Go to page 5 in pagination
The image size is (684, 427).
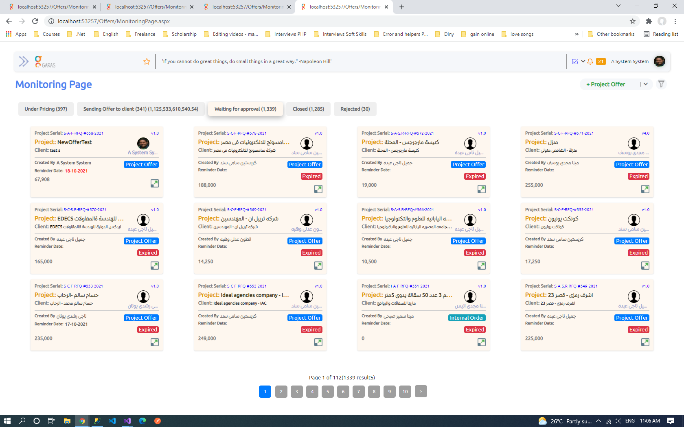328,392
